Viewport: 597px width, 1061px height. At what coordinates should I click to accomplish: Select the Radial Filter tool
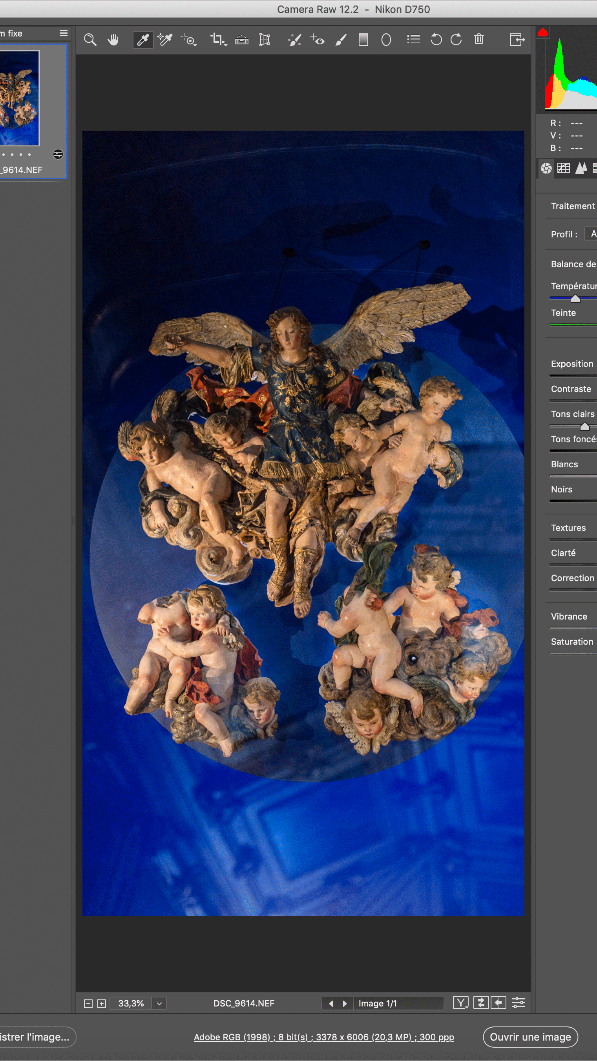386,40
